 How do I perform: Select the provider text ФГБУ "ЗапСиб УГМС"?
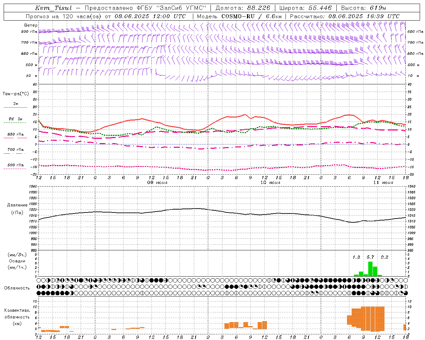point(171,8)
